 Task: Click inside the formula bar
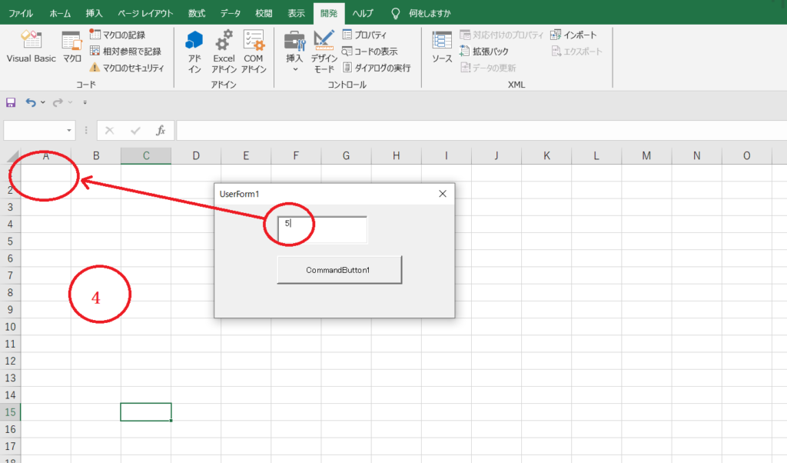[x=482, y=131]
